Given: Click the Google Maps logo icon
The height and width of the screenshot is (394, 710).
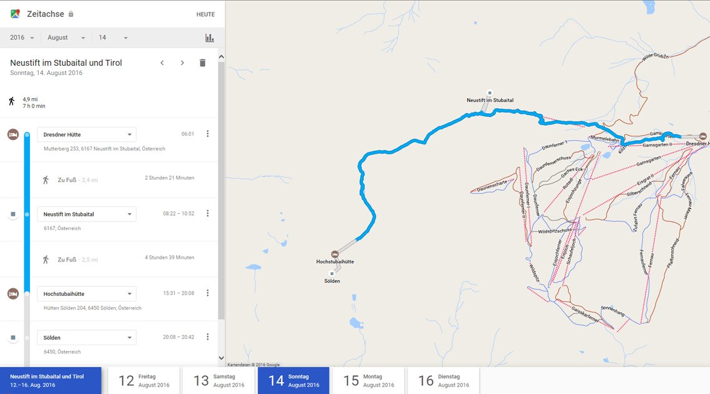Looking at the screenshot, I should point(15,14).
